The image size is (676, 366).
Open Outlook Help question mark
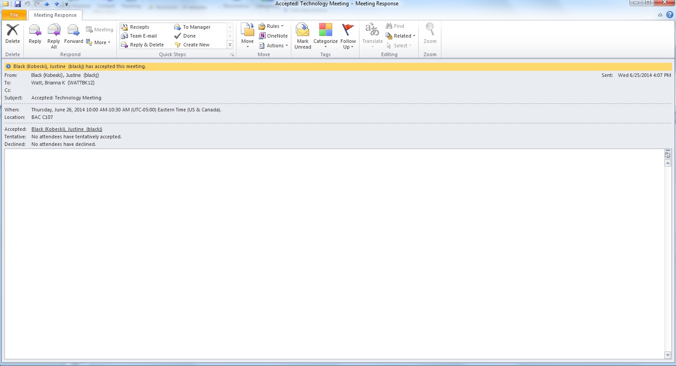[x=670, y=15]
